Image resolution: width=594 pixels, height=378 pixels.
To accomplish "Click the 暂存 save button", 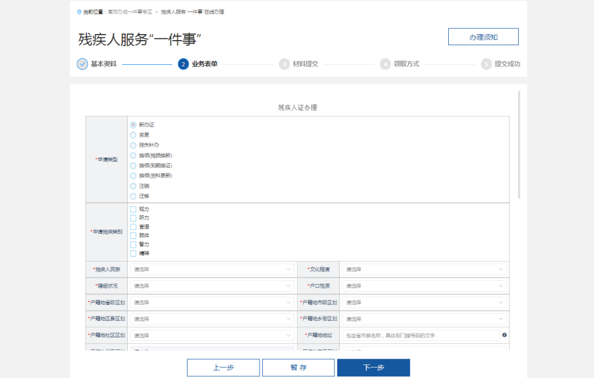I will tap(298, 368).
